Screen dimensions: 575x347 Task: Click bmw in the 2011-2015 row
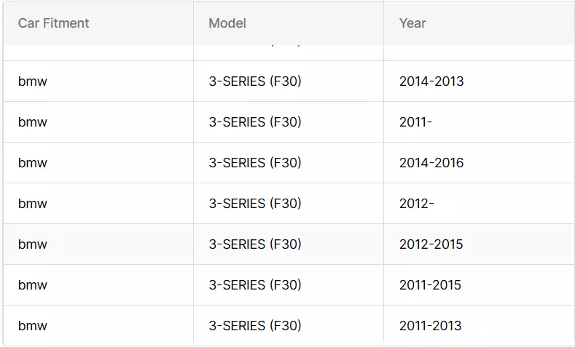click(33, 285)
